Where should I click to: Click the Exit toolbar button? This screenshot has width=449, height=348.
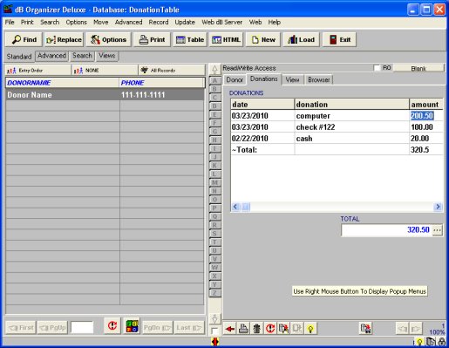coord(339,39)
